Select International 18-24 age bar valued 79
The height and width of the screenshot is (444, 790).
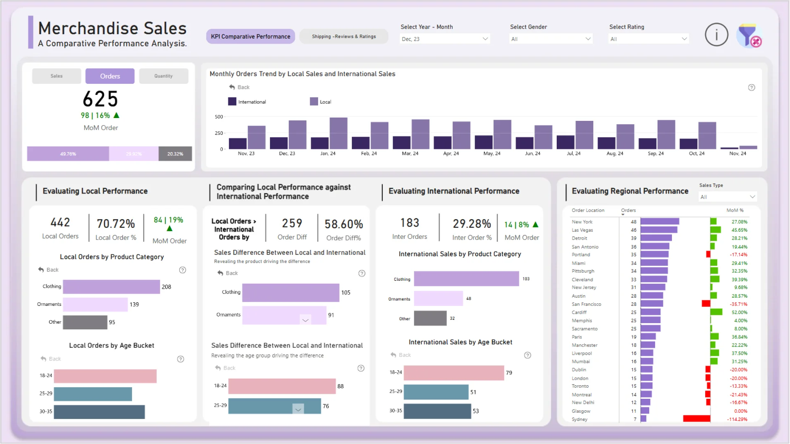tap(454, 372)
